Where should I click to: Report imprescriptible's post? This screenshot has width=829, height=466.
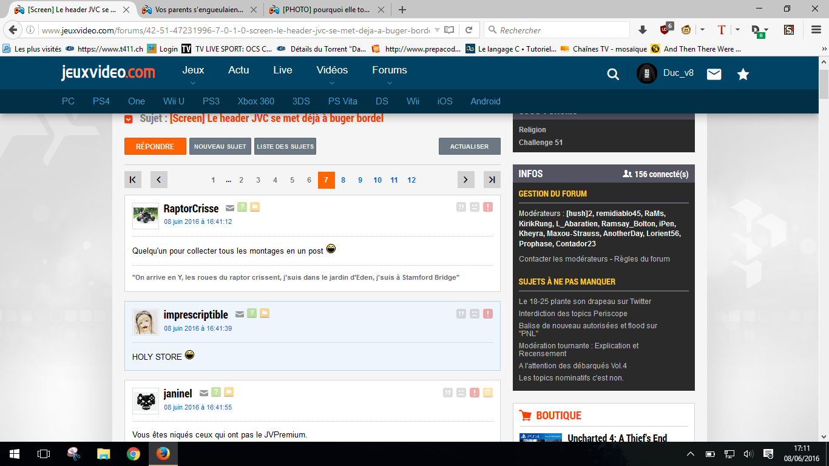tap(488, 314)
